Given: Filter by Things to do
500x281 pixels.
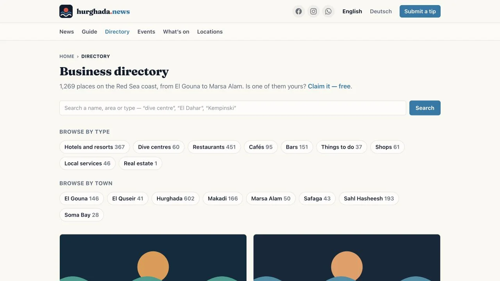Looking at the screenshot, I should [341, 147].
